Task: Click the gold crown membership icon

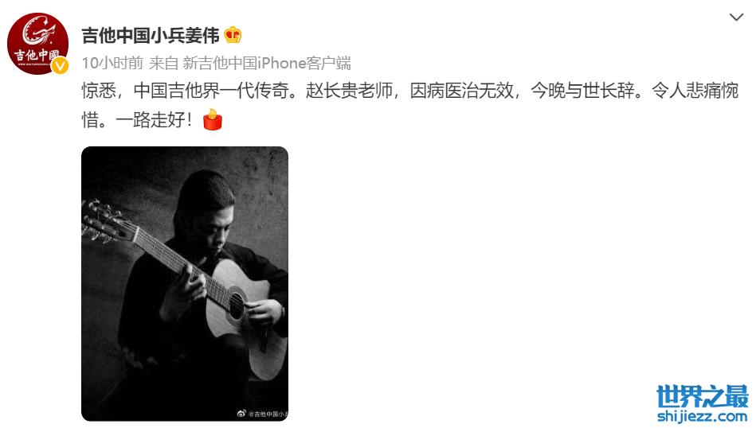Action: [233, 35]
